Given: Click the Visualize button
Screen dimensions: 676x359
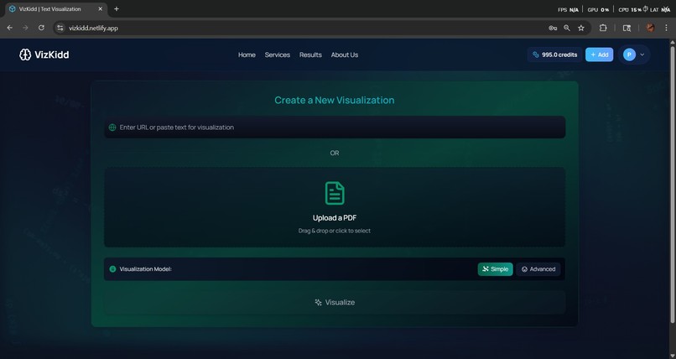Looking at the screenshot, I should [x=335, y=302].
